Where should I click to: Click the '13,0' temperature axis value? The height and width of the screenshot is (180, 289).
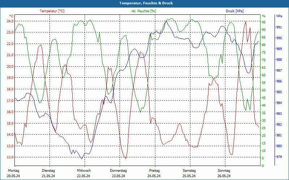coord(10,146)
